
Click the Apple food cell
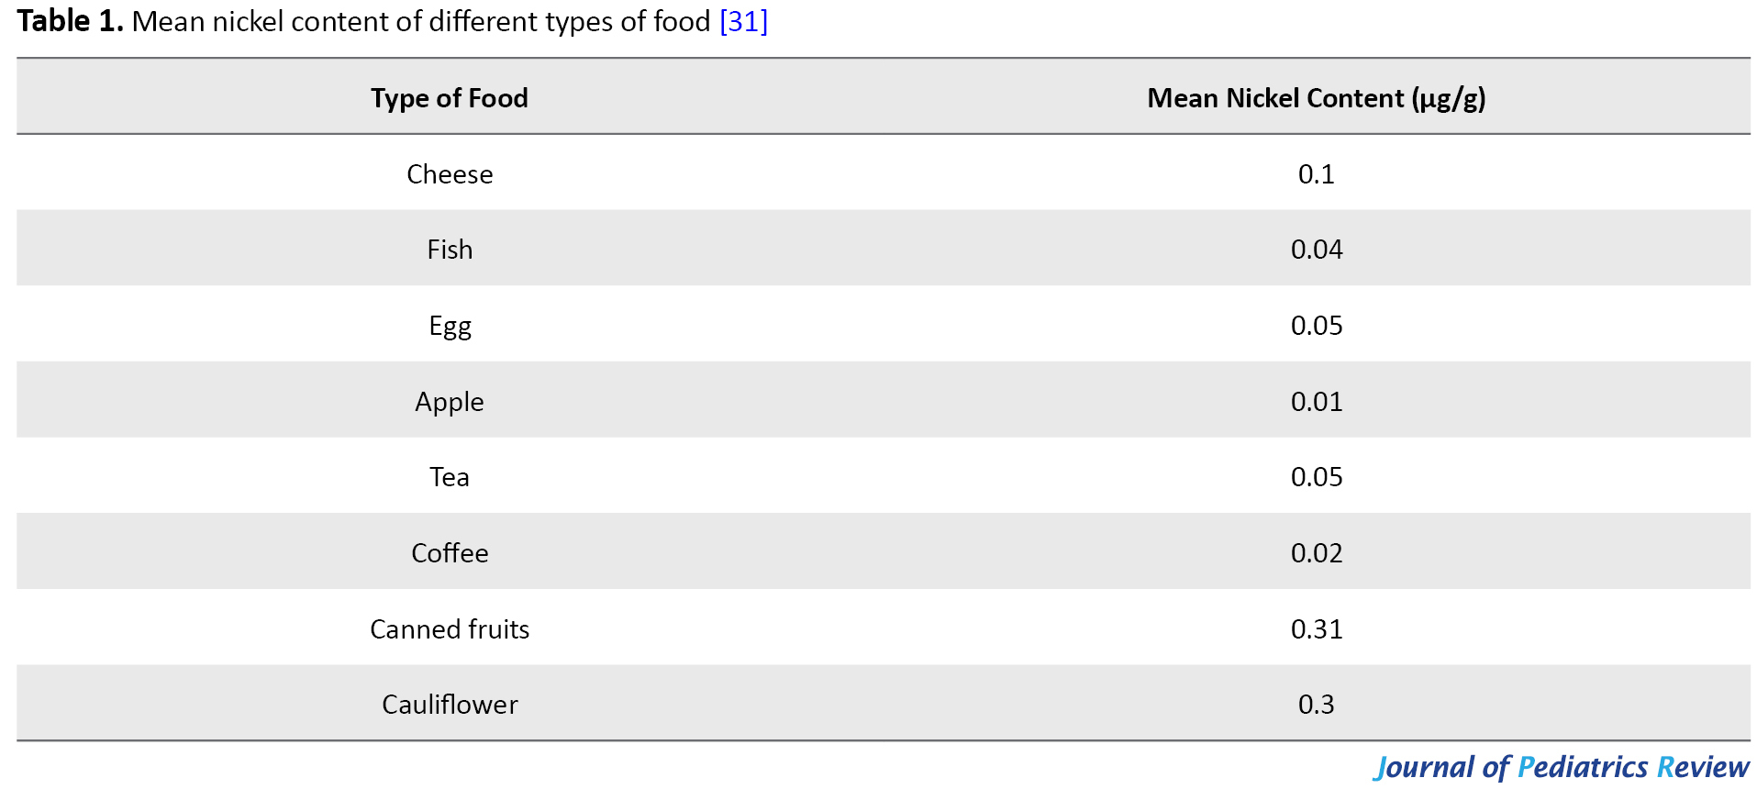tap(450, 402)
